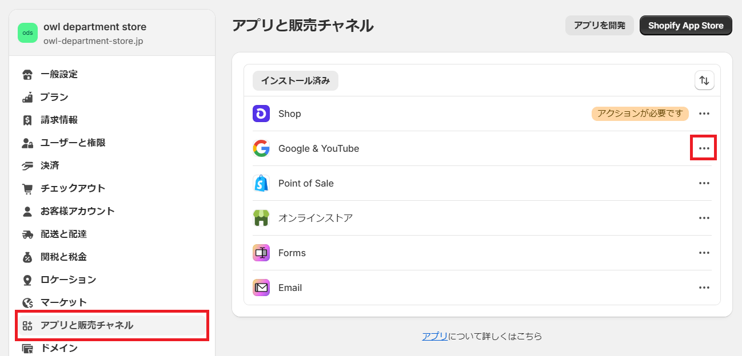Click the オンラインストア channel icon
742x356 pixels.
point(261,218)
